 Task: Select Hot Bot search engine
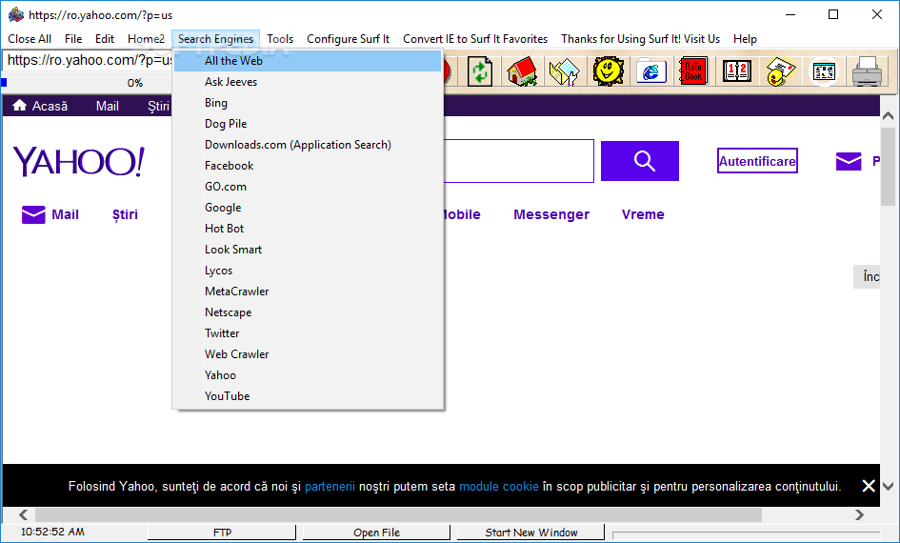(308, 229)
